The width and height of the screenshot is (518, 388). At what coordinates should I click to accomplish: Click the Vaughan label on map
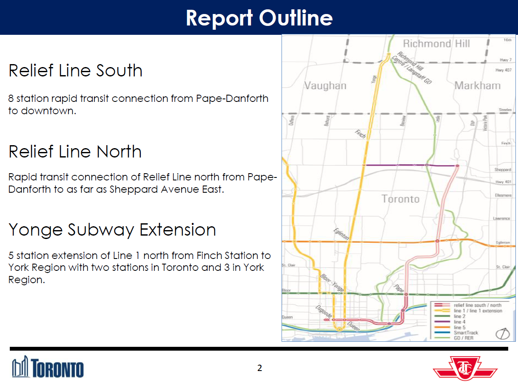pyautogui.click(x=325, y=86)
